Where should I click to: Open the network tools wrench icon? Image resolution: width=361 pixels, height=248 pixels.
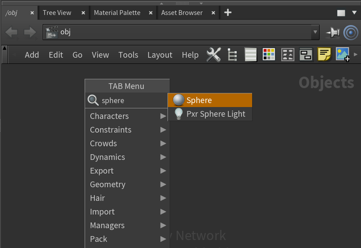pyautogui.click(x=214, y=55)
